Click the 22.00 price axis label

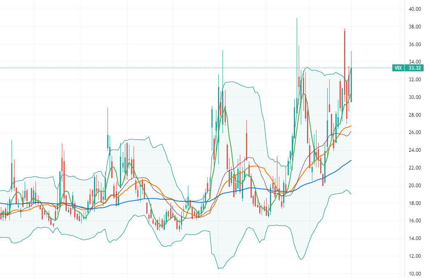414,168
